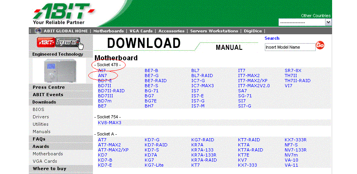The width and height of the screenshot is (357, 174).
Task: Open the IC7-MAX3 manual link
Action: click(x=203, y=86)
